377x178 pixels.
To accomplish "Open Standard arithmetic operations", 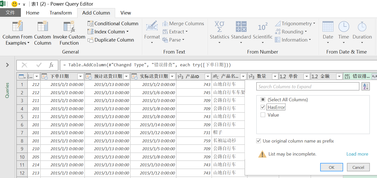I will [241, 33].
